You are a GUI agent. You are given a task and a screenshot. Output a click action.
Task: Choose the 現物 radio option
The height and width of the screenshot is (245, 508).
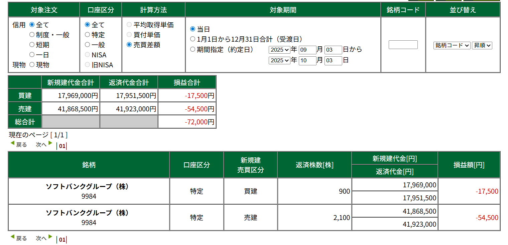32,65
